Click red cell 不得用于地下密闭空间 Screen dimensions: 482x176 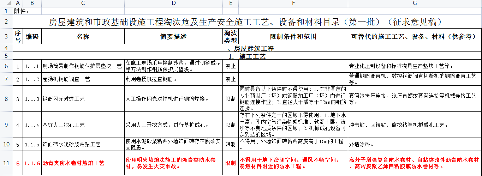tap(293, 163)
